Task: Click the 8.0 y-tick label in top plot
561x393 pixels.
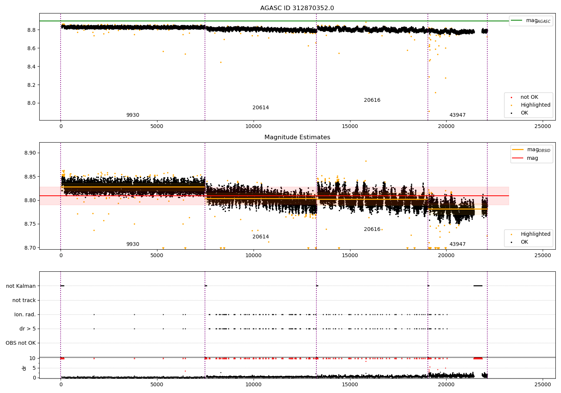Action: pos(31,103)
